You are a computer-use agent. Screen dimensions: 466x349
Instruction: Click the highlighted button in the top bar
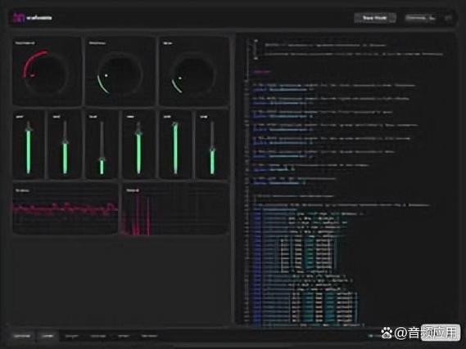tap(375, 18)
